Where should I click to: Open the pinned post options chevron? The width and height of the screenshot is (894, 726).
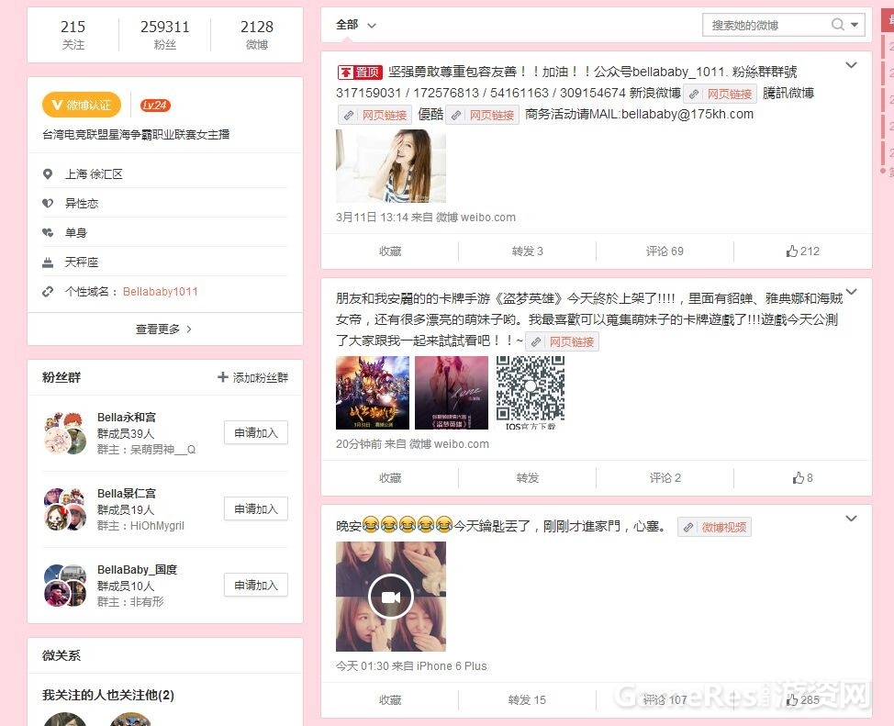[851, 65]
